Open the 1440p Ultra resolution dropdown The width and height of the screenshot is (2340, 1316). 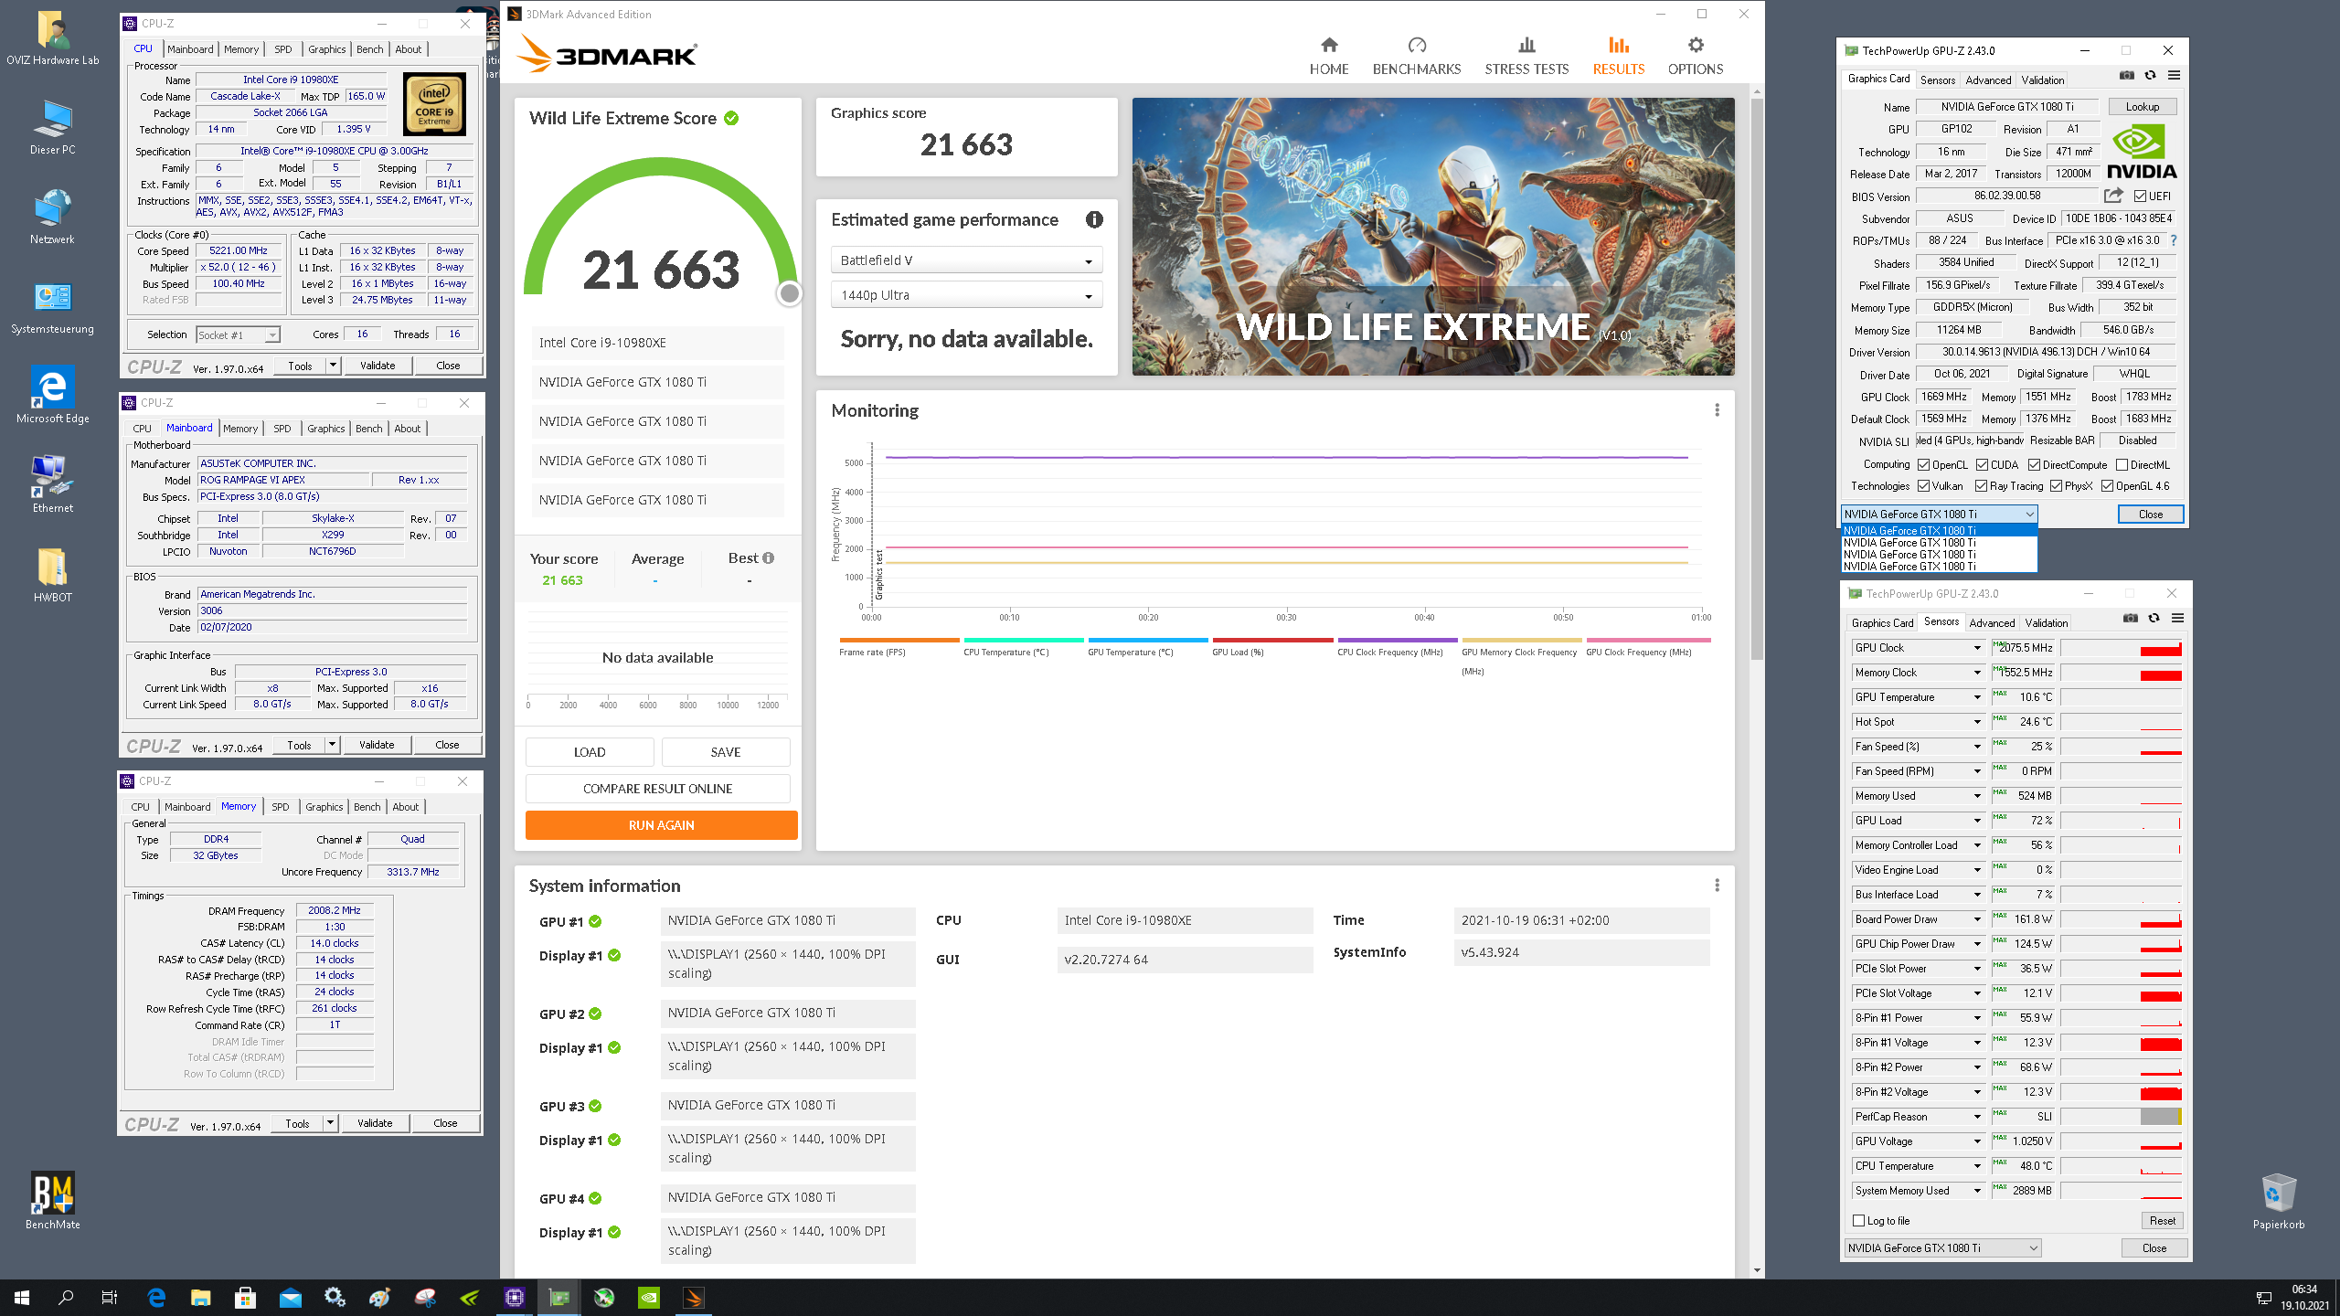(x=966, y=295)
